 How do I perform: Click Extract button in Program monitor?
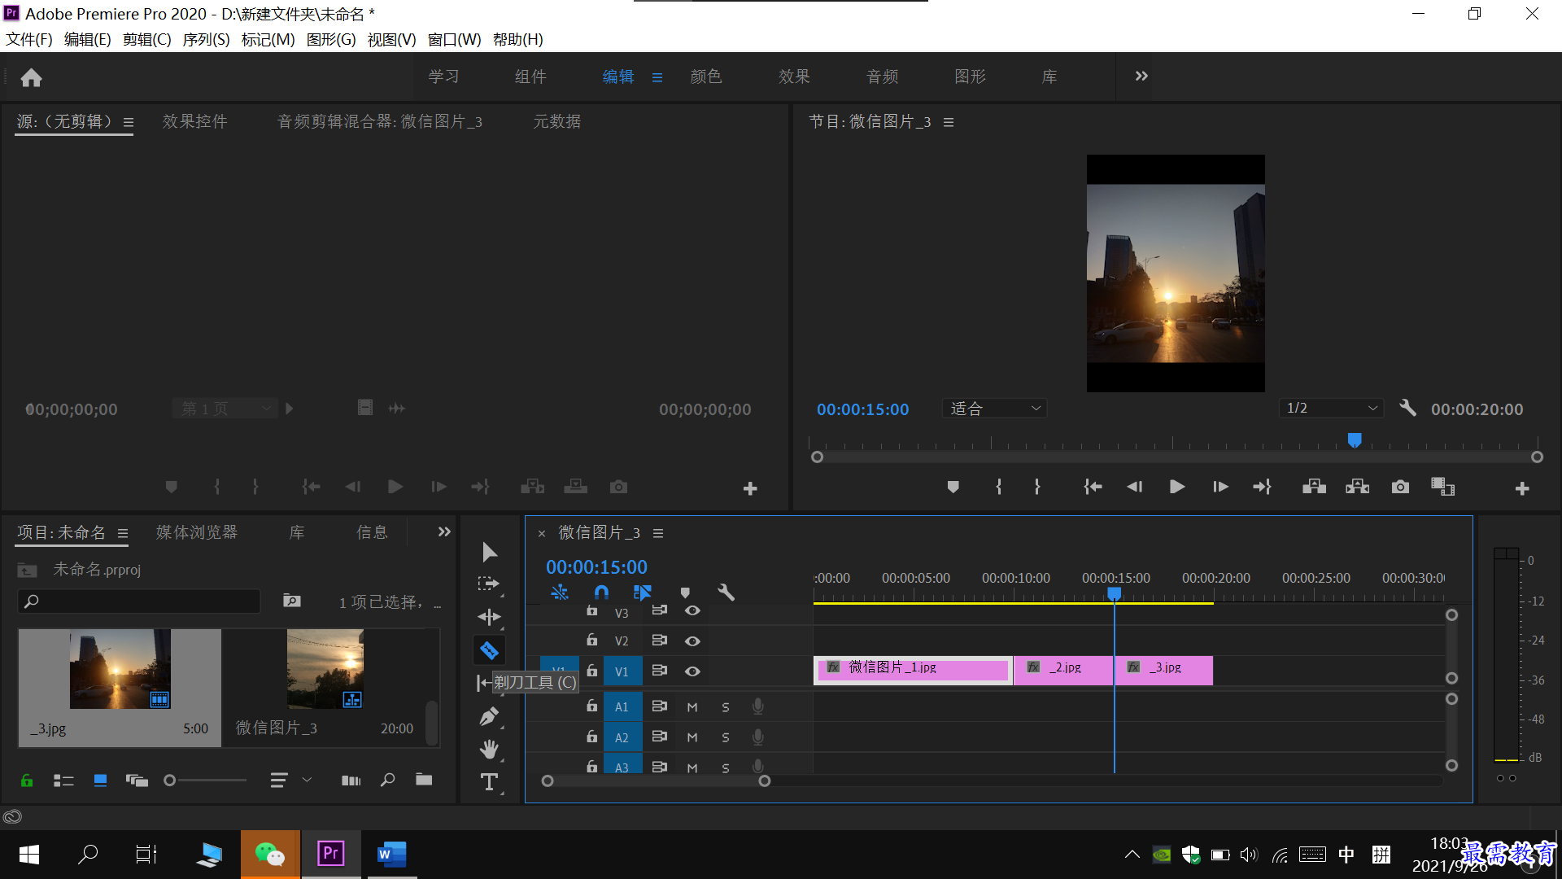pos(1357,487)
